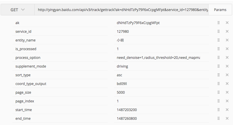233x125 pixels.
Task: Click the Params button
Action: (x=220, y=10)
